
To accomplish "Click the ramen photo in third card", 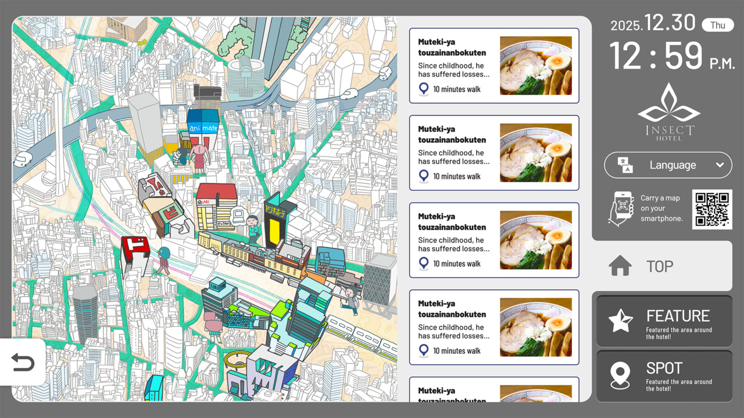I will [535, 240].
